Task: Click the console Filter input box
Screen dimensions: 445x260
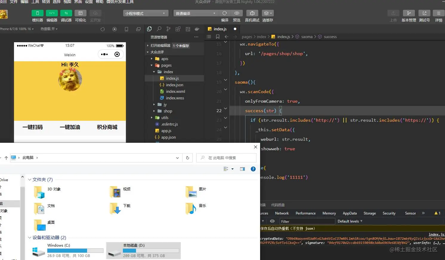Action: [x=307, y=221]
